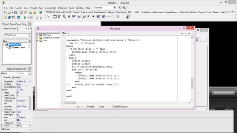Close the Object Inspector panel
The width and height of the screenshot is (237, 133).
pos(30,69)
